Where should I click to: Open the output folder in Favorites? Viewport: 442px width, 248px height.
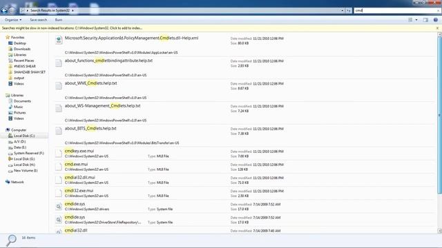tap(19, 78)
